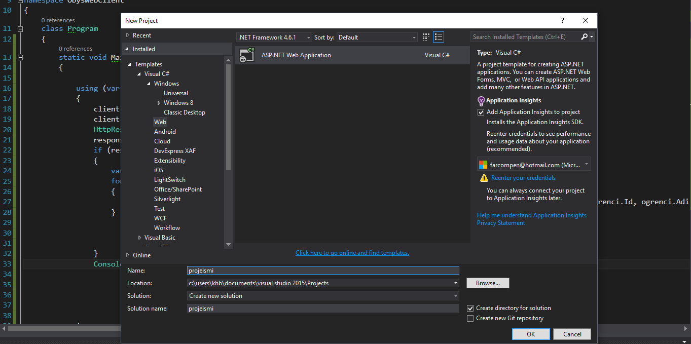
Task: Click the go online and find templates link
Action: point(352,253)
